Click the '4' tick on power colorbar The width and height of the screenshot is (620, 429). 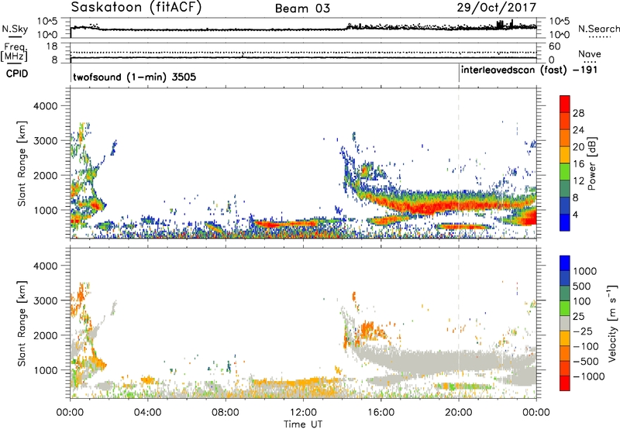pyautogui.click(x=576, y=214)
